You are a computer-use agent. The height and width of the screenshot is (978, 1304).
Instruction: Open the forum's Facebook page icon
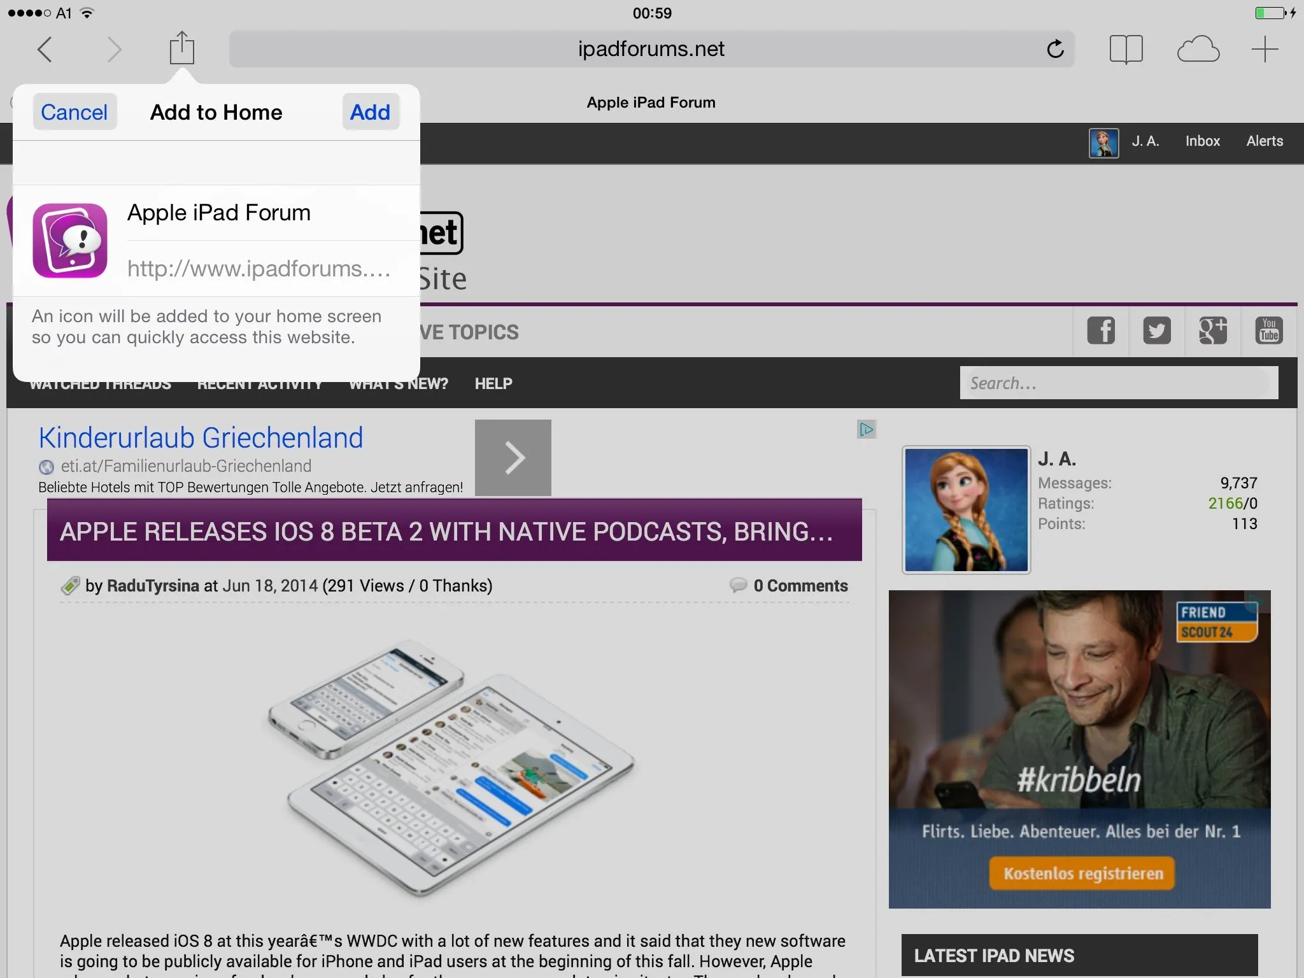1101,330
